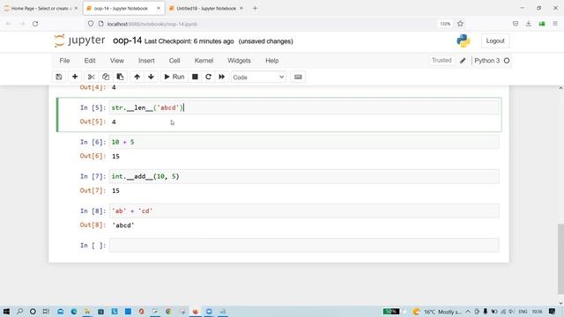The width and height of the screenshot is (564, 317).
Task: Open the View menu
Action: pyautogui.click(x=117, y=61)
